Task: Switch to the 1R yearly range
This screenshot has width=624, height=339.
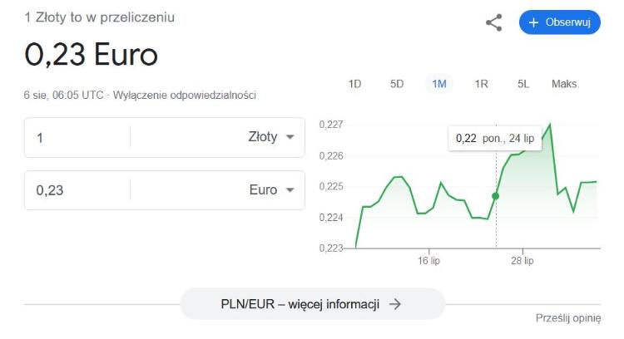Action: (x=481, y=84)
